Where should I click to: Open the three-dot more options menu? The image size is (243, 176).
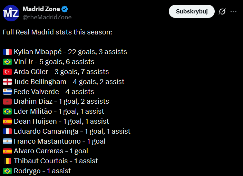[x=234, y=11]
